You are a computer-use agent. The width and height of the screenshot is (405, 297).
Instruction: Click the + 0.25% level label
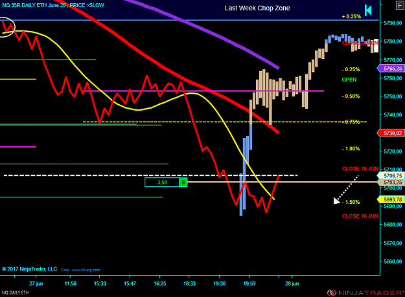pyautogui.click(x=351, y=17)
